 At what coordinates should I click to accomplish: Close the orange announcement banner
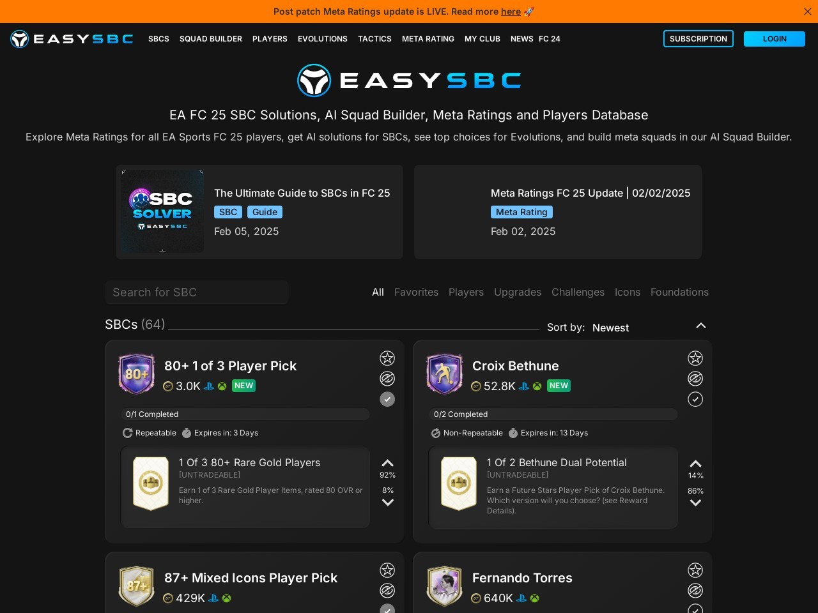click(x=808, y=11)
